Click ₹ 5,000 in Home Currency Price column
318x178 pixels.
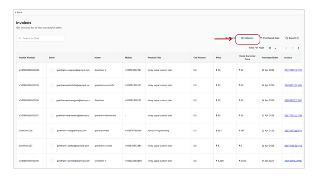[242, 161]
